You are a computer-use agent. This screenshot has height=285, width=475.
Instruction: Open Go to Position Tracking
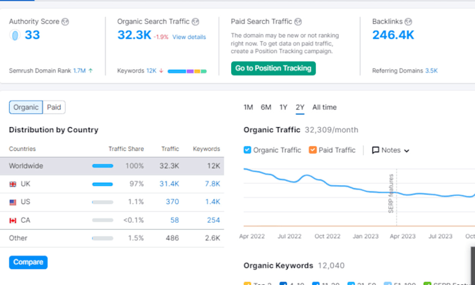(x=273, y=68)
